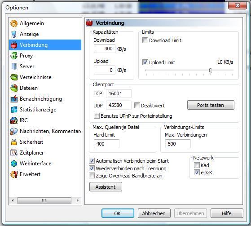The image size is (251, 226).
Task: Click the Upload Limit slider handle
Action: click(211, 71)
